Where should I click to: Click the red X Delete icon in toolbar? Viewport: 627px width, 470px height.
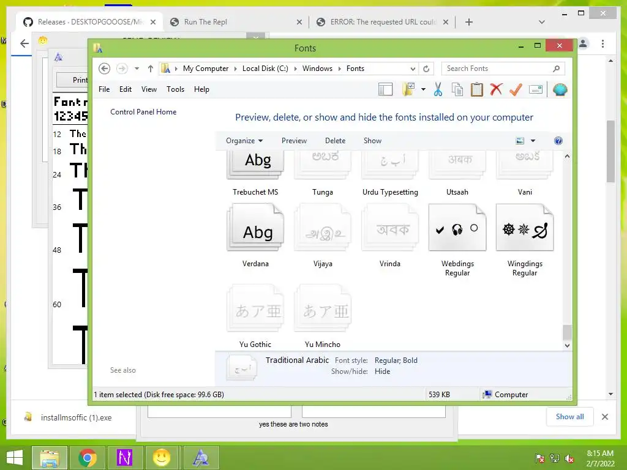496,89
